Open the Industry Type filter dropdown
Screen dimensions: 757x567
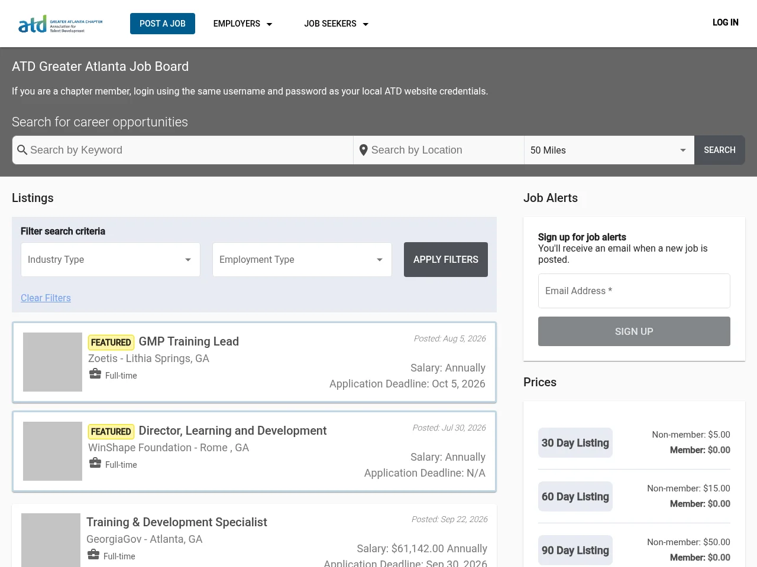[x=111, y=259]
